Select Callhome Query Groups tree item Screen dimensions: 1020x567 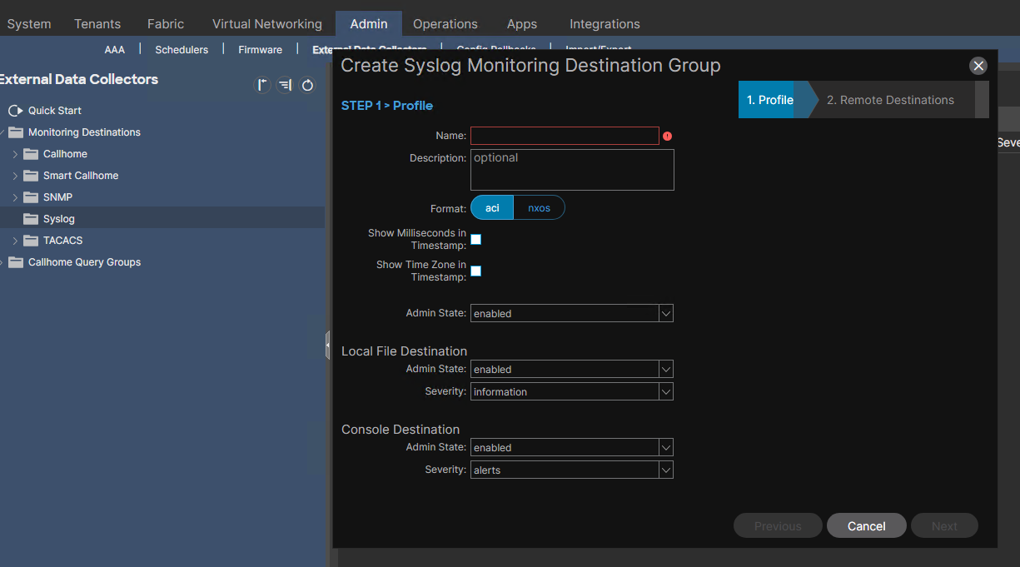[84, 262]
